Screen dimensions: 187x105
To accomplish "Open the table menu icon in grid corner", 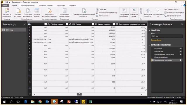I will 30,24.
